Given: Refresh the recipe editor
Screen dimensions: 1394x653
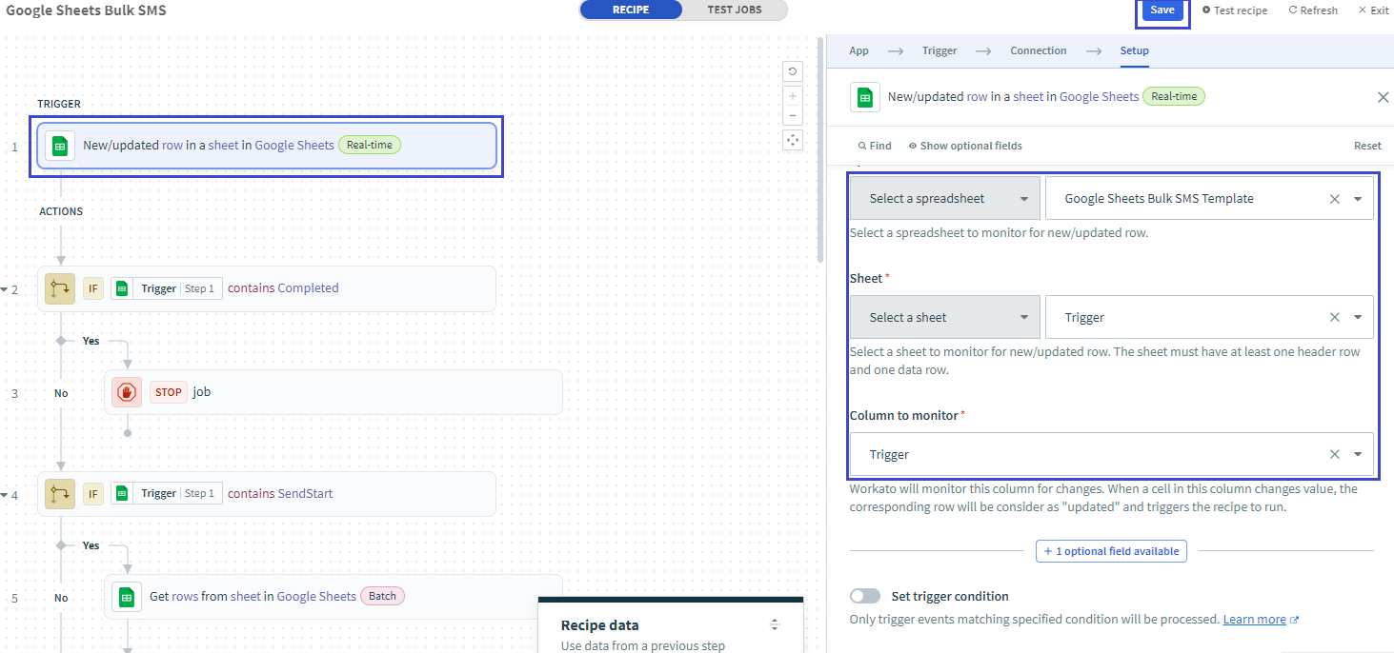Looking at the screenshot, I should (1313, 10).
